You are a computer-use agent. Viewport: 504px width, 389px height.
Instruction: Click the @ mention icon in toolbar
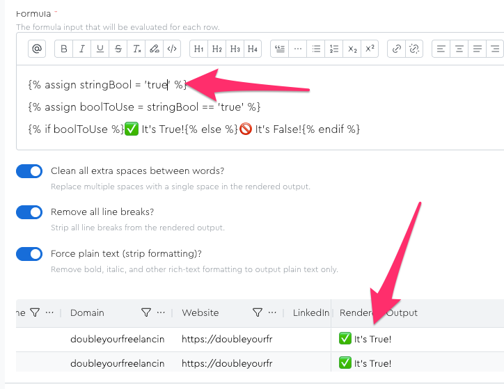tap(37, 49)
